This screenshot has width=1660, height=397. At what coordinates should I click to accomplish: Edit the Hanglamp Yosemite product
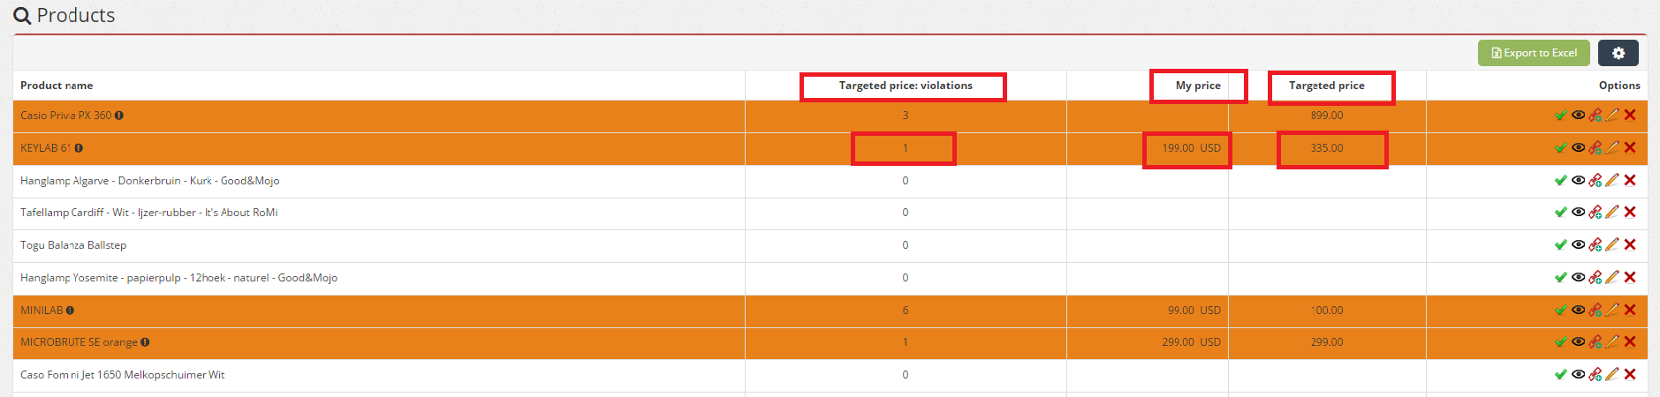point(1612,277)
